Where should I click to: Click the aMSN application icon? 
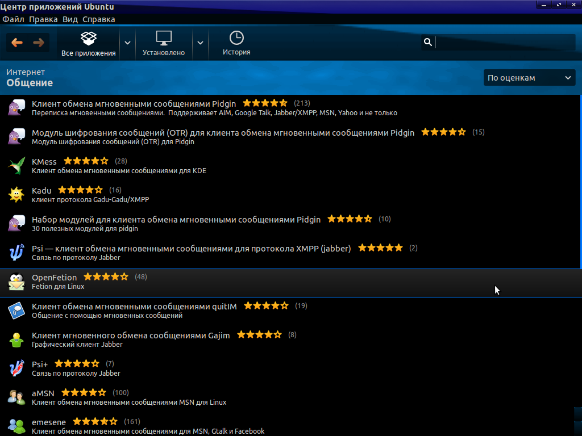pyautogui.click(x=16, y=397)
